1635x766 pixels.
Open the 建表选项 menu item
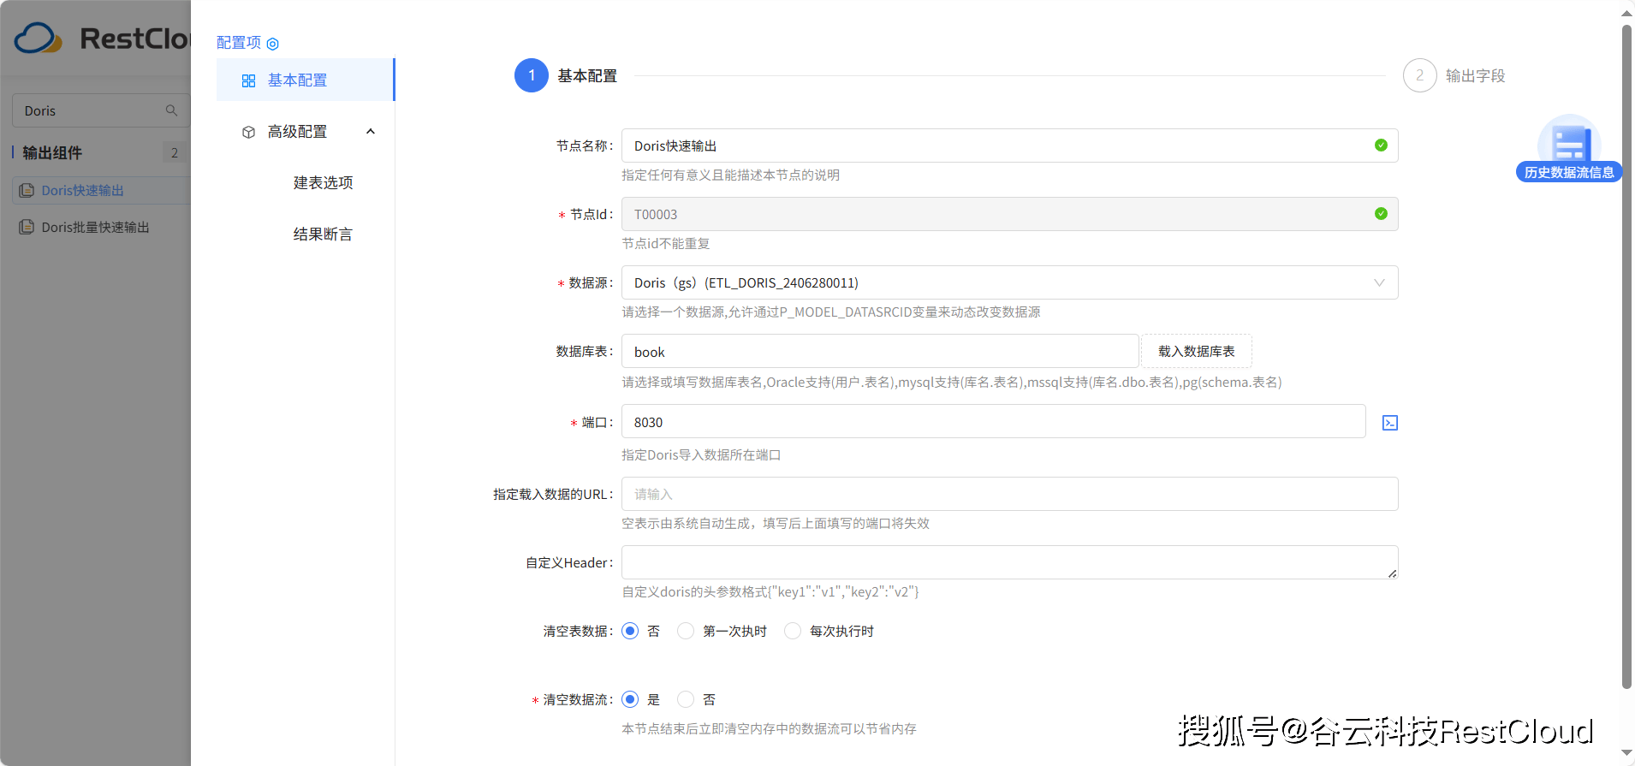323,182
